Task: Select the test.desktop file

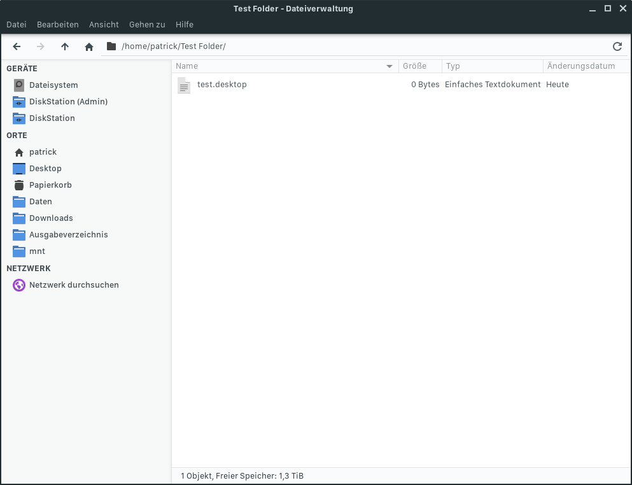Action: [221, 84]
